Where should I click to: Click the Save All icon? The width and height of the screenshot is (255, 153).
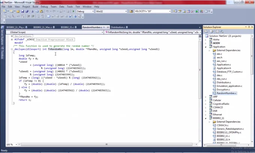coord(27,11)
